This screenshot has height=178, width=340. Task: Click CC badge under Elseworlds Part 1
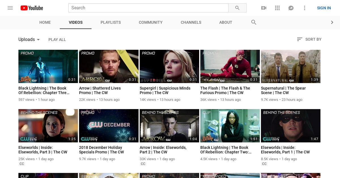(x=264, y=164)
